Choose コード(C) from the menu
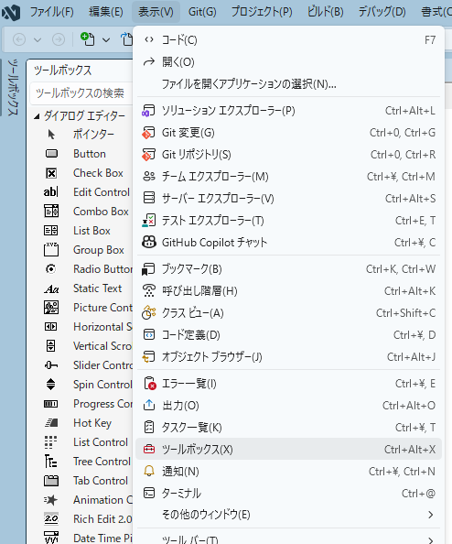452x544 pixels. [289, 40]
